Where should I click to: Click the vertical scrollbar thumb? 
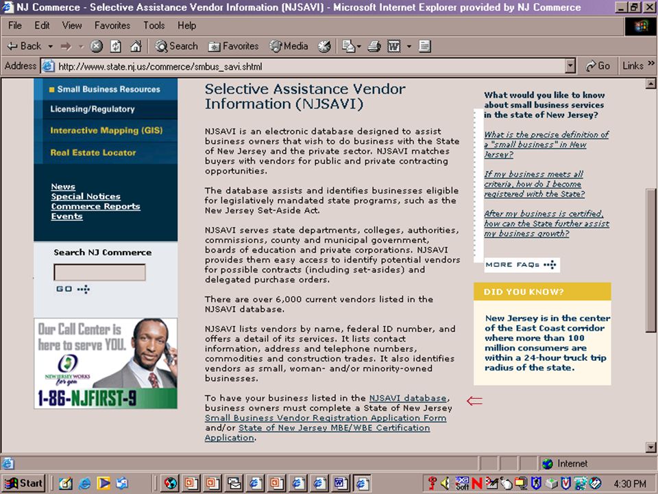[650, 259]
